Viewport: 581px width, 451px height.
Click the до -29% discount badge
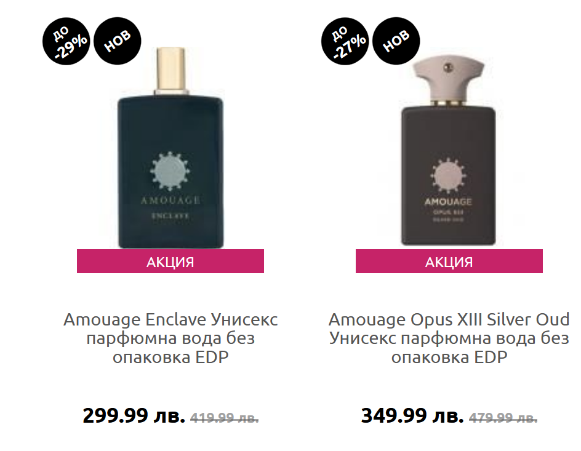point(66,41)
